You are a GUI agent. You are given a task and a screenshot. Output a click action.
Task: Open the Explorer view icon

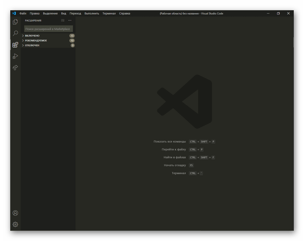15,22
